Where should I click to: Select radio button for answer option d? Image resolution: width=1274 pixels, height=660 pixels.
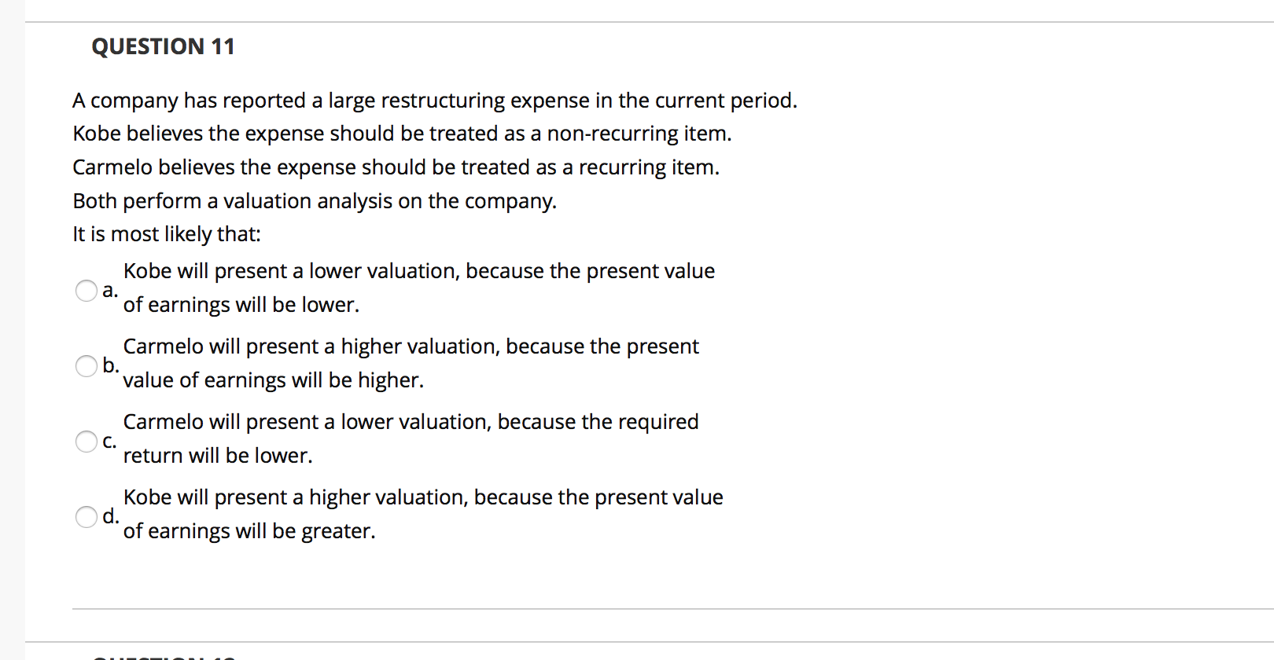click(86, 516)
